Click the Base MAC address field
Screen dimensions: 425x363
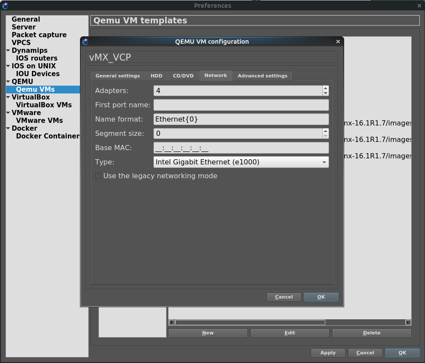[x=241, y=148]
